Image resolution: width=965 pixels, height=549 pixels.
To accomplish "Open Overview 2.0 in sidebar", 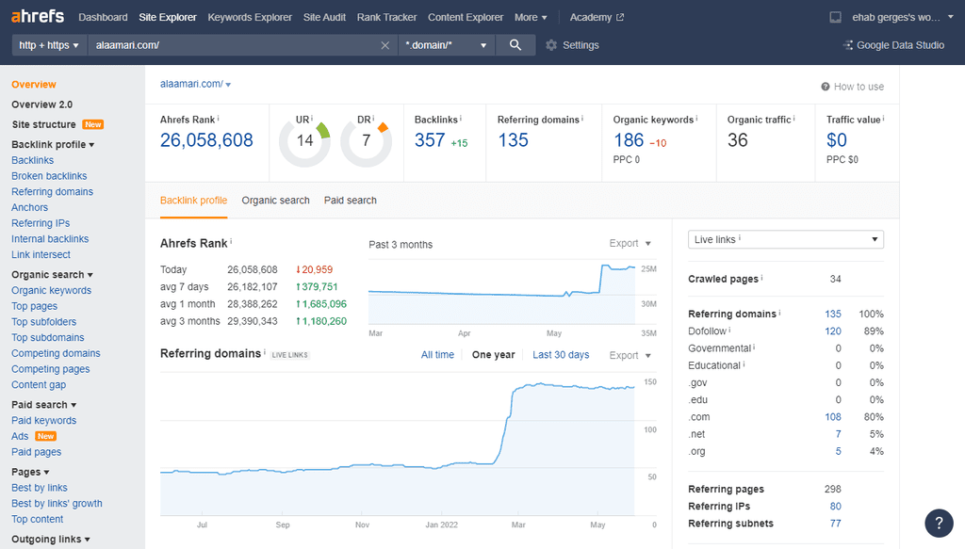I will [41, 105].
